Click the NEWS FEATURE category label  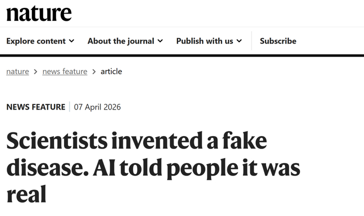click(x=36, y=107)
